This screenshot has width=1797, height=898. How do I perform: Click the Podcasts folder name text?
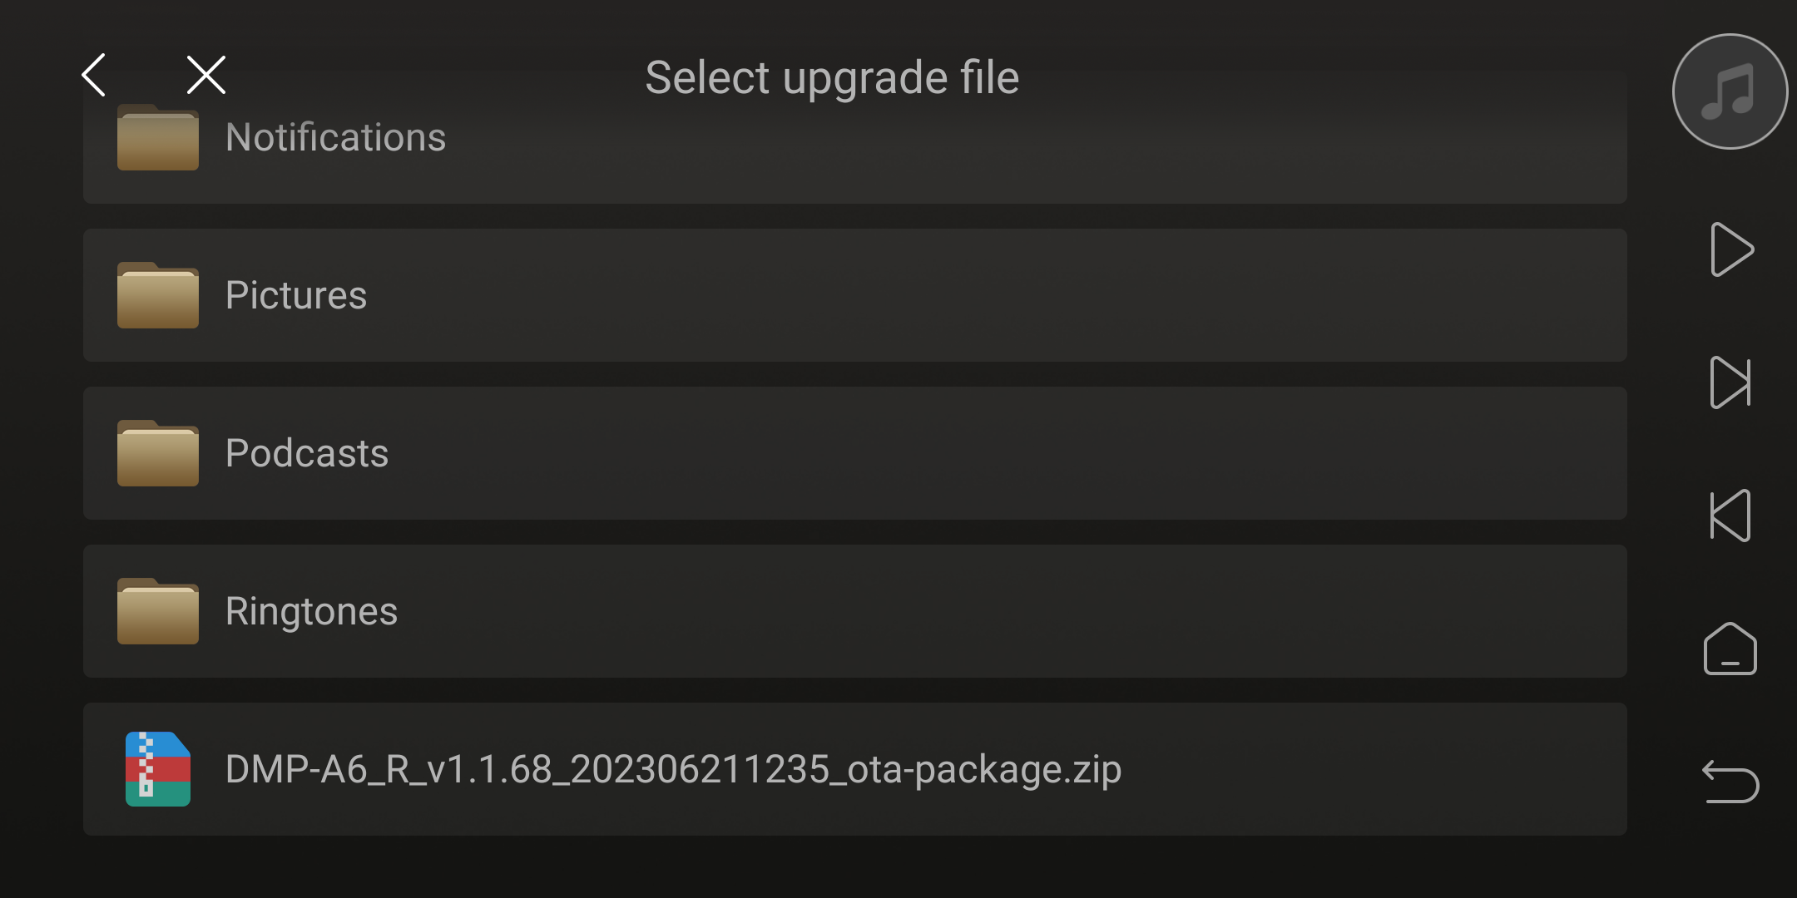(307, 453)
